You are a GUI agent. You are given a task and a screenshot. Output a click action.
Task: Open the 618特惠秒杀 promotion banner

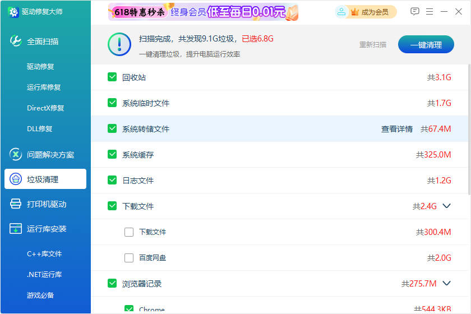tap(203, 12)
